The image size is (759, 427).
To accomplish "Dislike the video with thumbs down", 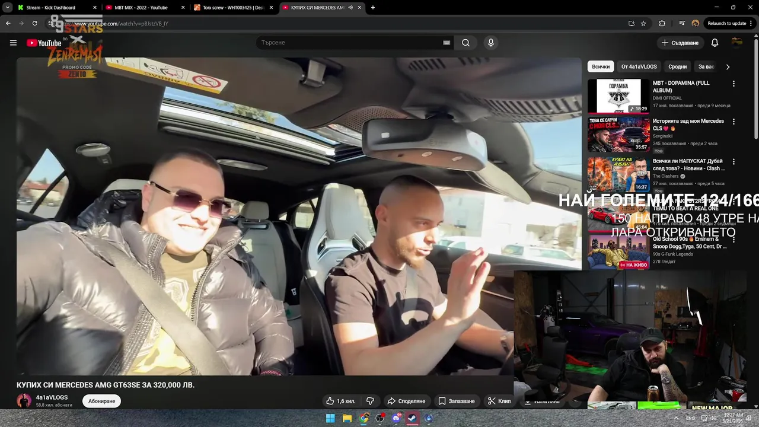I will (x=370, y=401).
